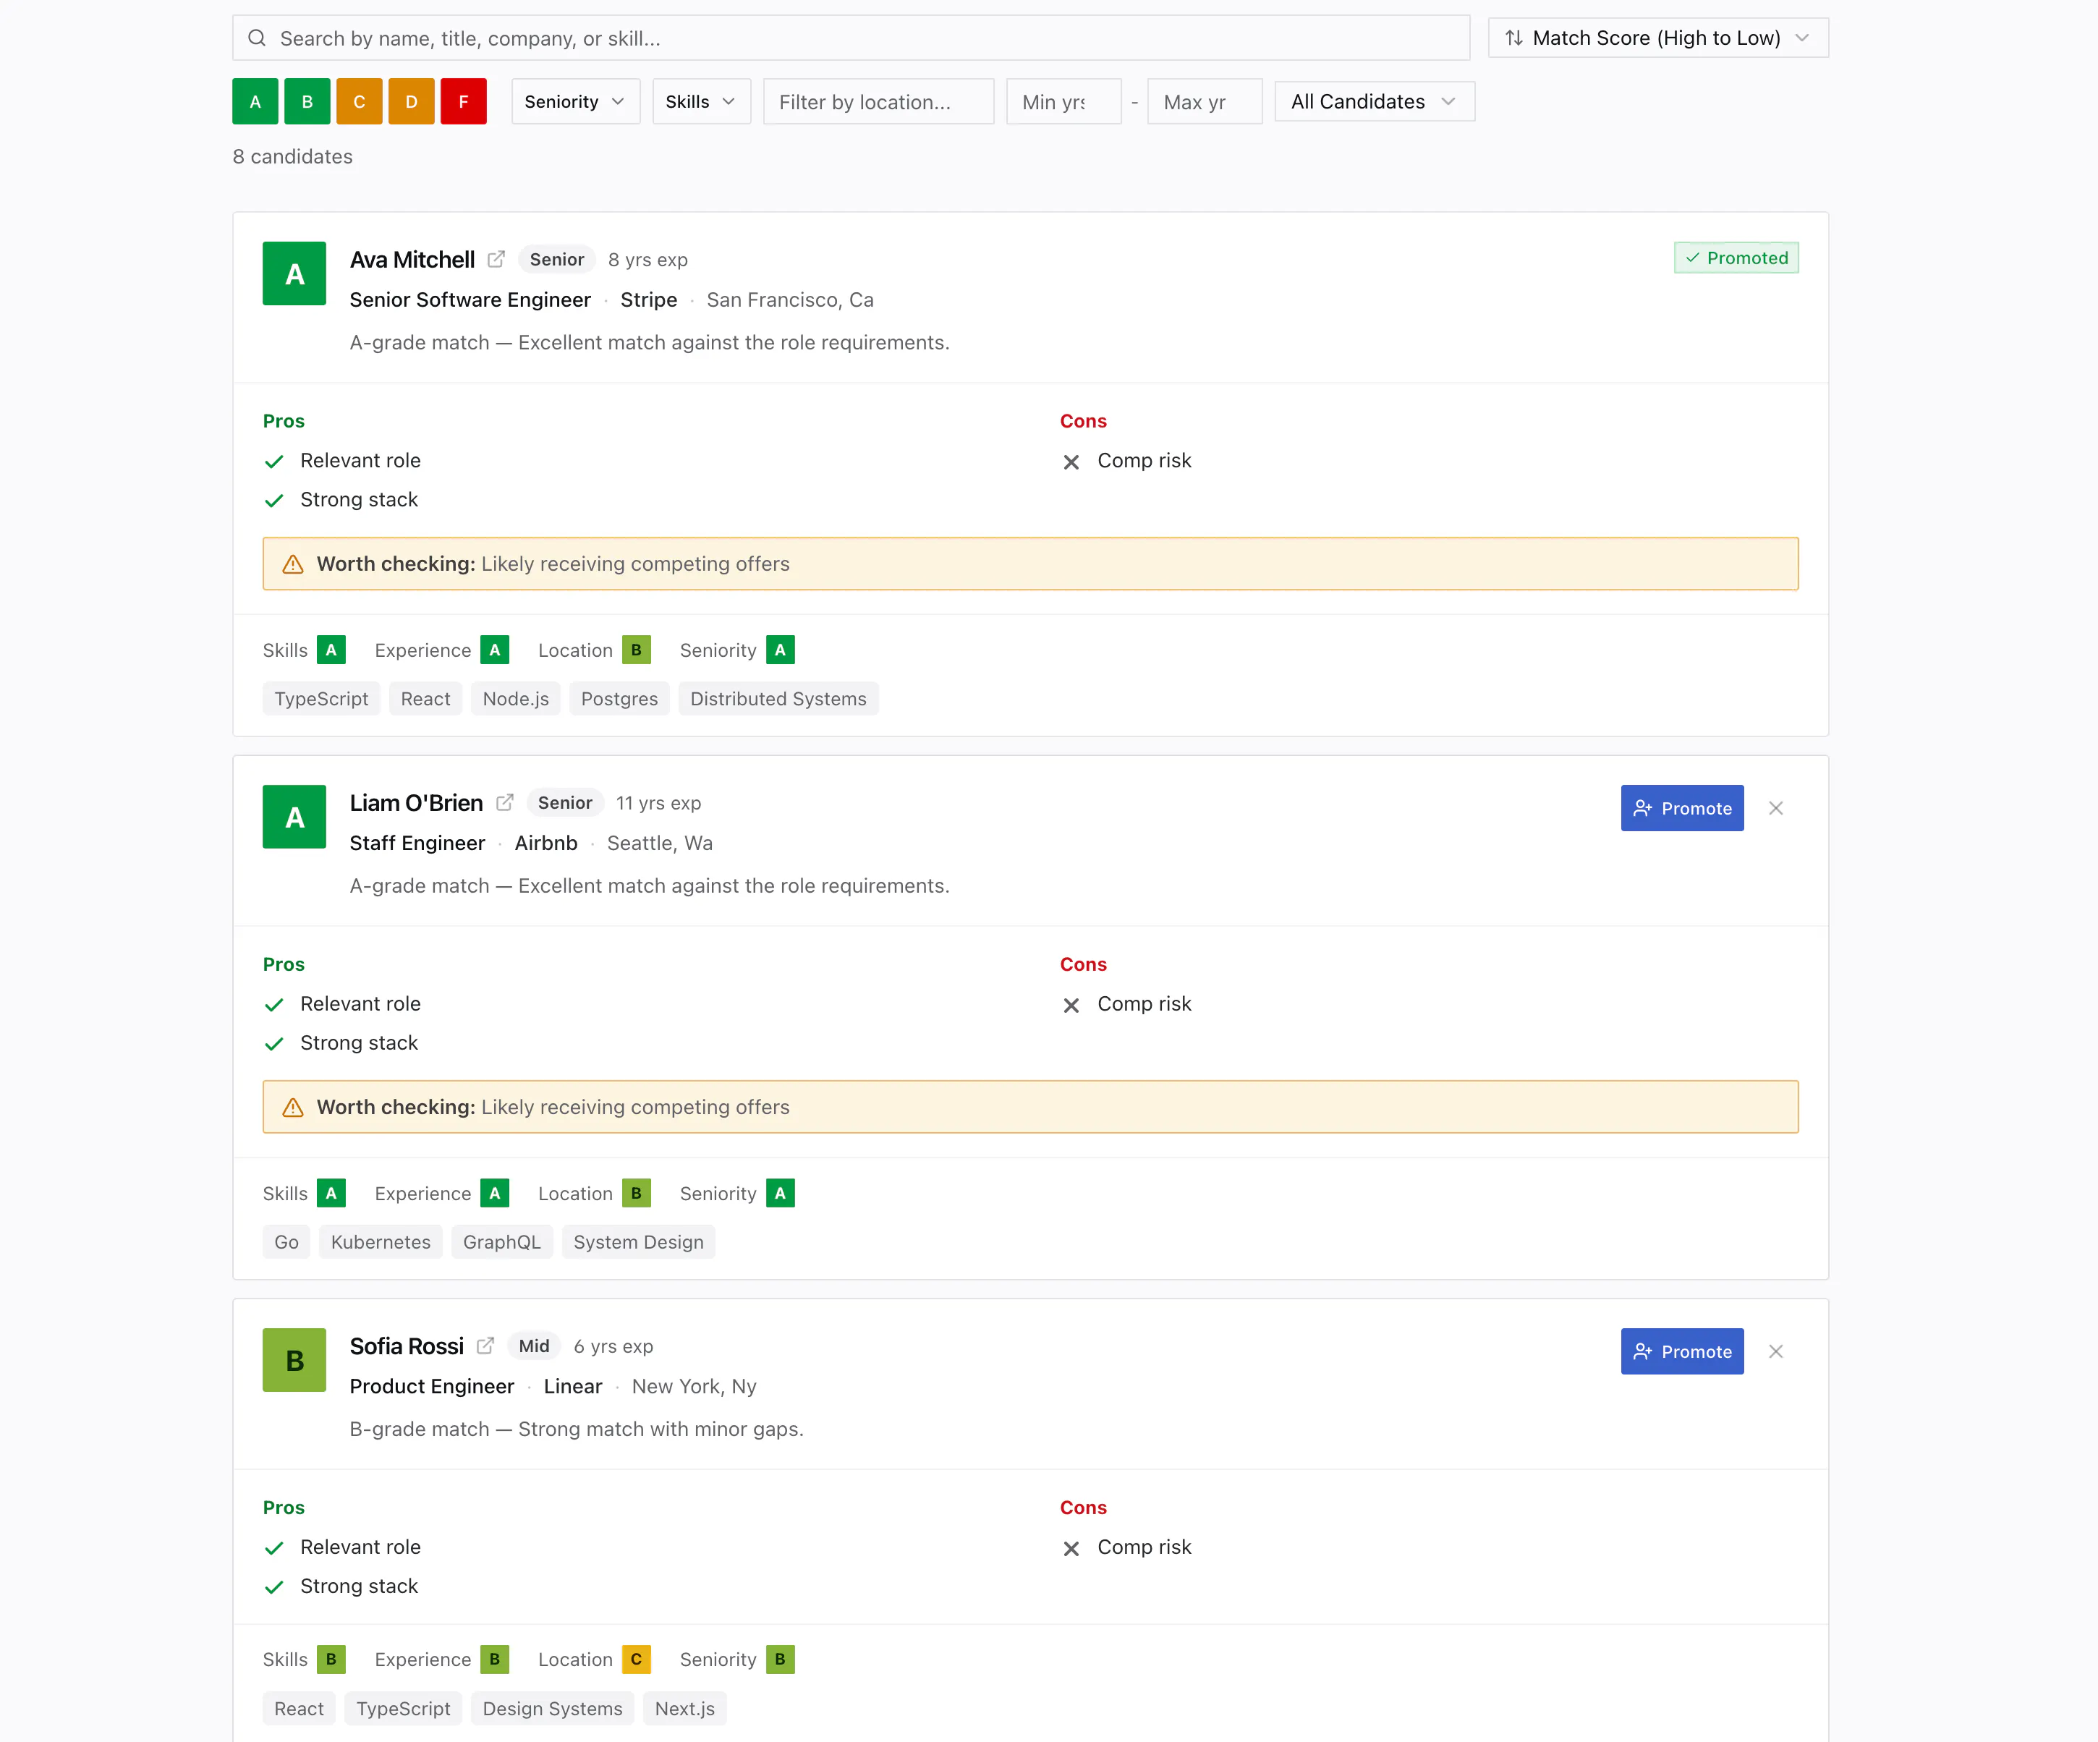Open Liam O'Brien's name link
This screenshot has width=2098, height=1742.
click(x=415, y=803)
